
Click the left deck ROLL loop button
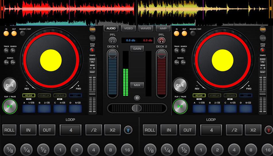pyautogui.click(x=9, y=130)
